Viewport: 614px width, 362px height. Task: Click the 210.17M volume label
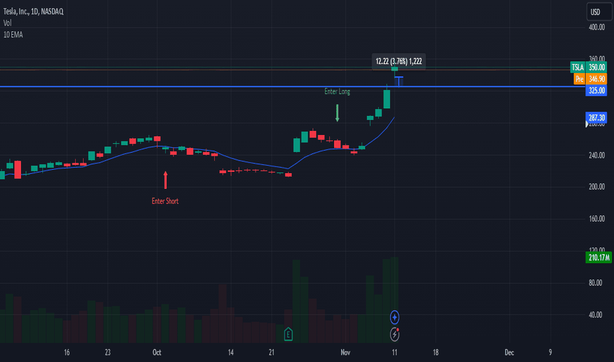599,257
